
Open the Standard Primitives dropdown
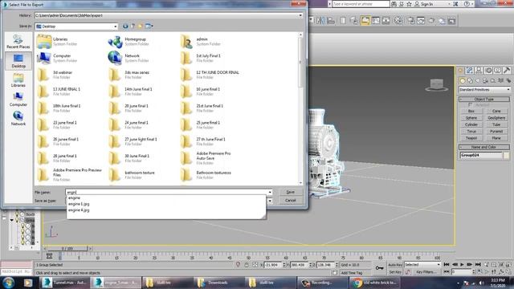pos(484,89)
